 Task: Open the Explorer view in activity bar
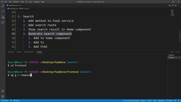pyautogui.click(x=3, y=6)
